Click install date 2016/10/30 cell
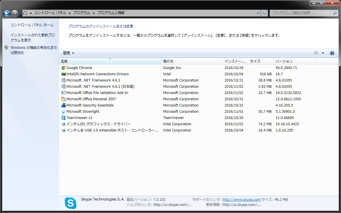 234,118
